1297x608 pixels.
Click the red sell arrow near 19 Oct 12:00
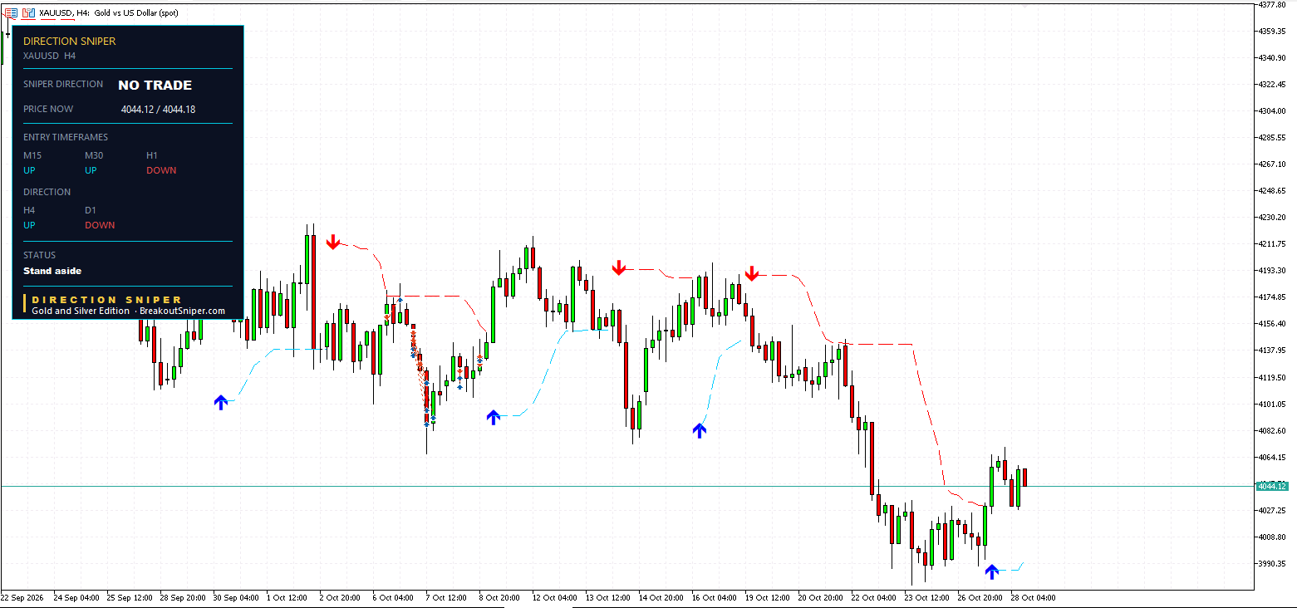pos(752,273)
